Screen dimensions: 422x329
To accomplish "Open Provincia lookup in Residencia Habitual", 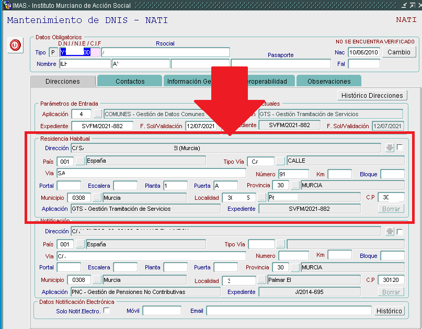I will (295, 186).
